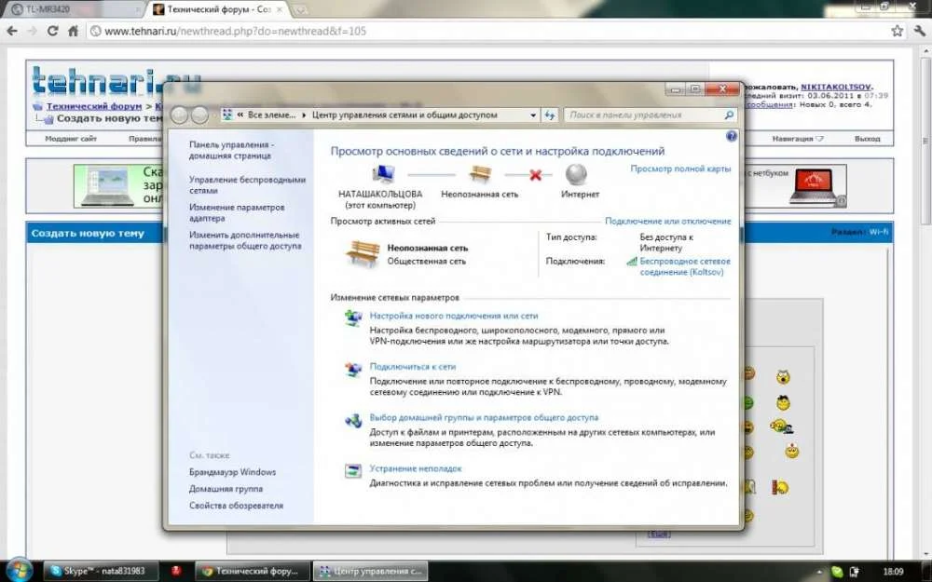Open Свойства обозревателя link
This screenshot has width=932, height=582.
tap(236, 506)
